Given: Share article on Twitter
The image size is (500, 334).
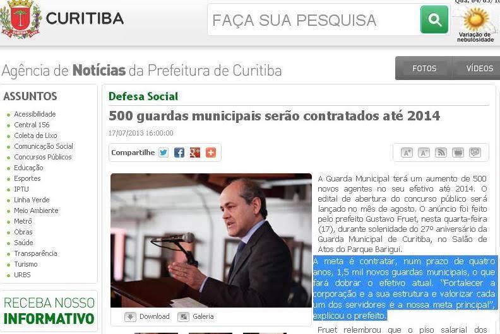Looking at the screenshot, I should pyautogui.click(x=164, y=153).
